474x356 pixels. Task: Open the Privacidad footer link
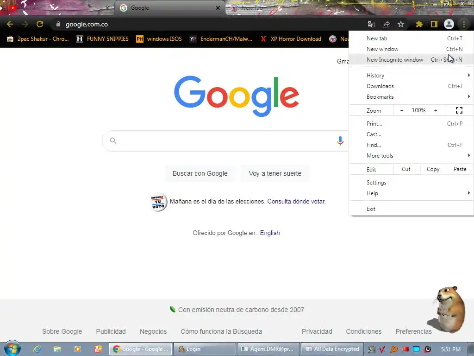point(317,331)
